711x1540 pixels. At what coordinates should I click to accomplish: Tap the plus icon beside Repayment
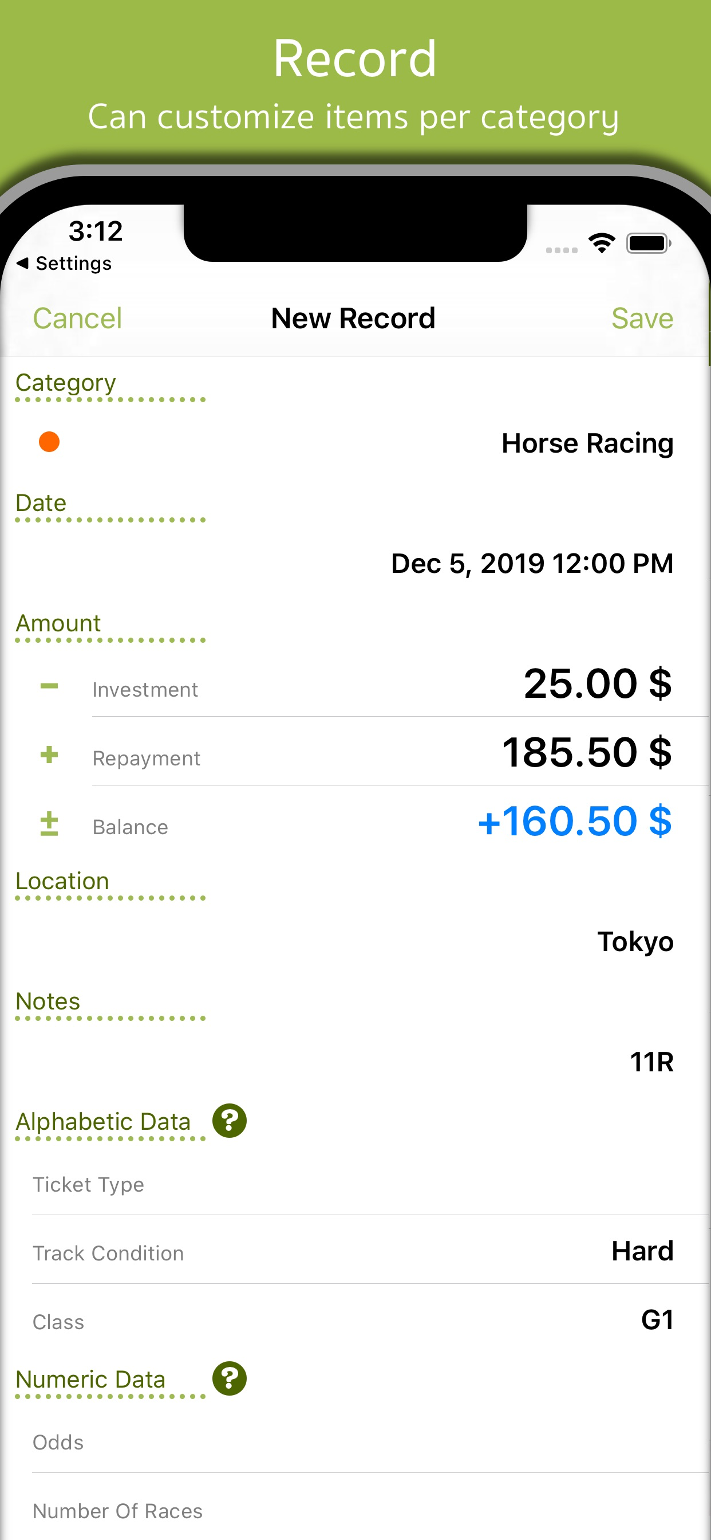pyautogui.click(x=49, y=755)
